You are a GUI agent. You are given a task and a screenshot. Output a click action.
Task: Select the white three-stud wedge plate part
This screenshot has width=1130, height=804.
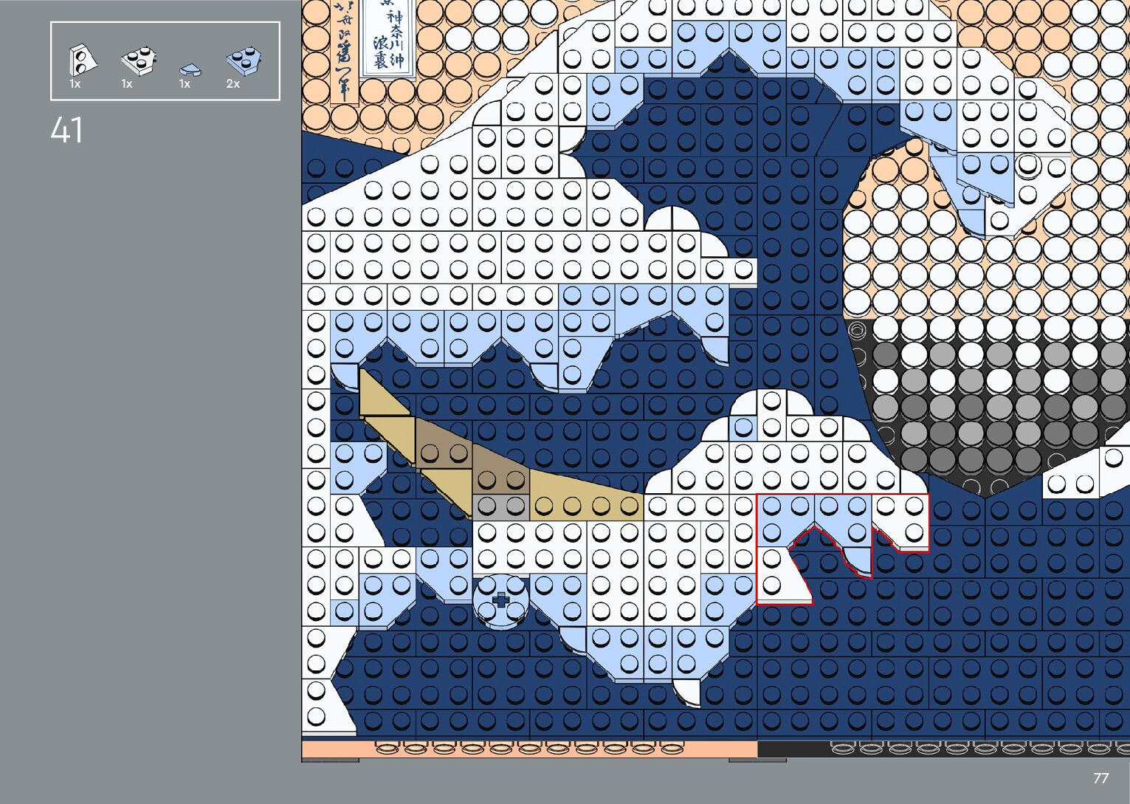point(138,61)
